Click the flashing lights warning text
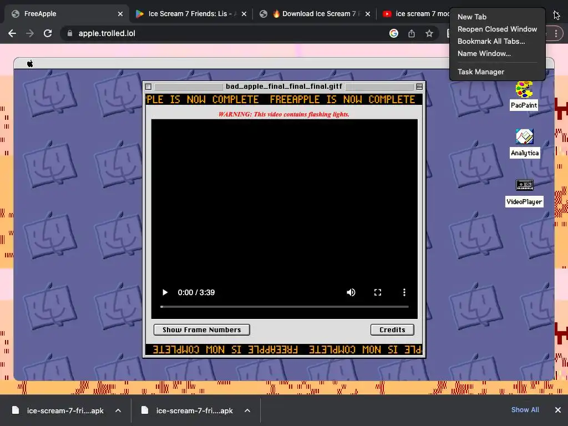568x426 pixels. click(284, 114)
